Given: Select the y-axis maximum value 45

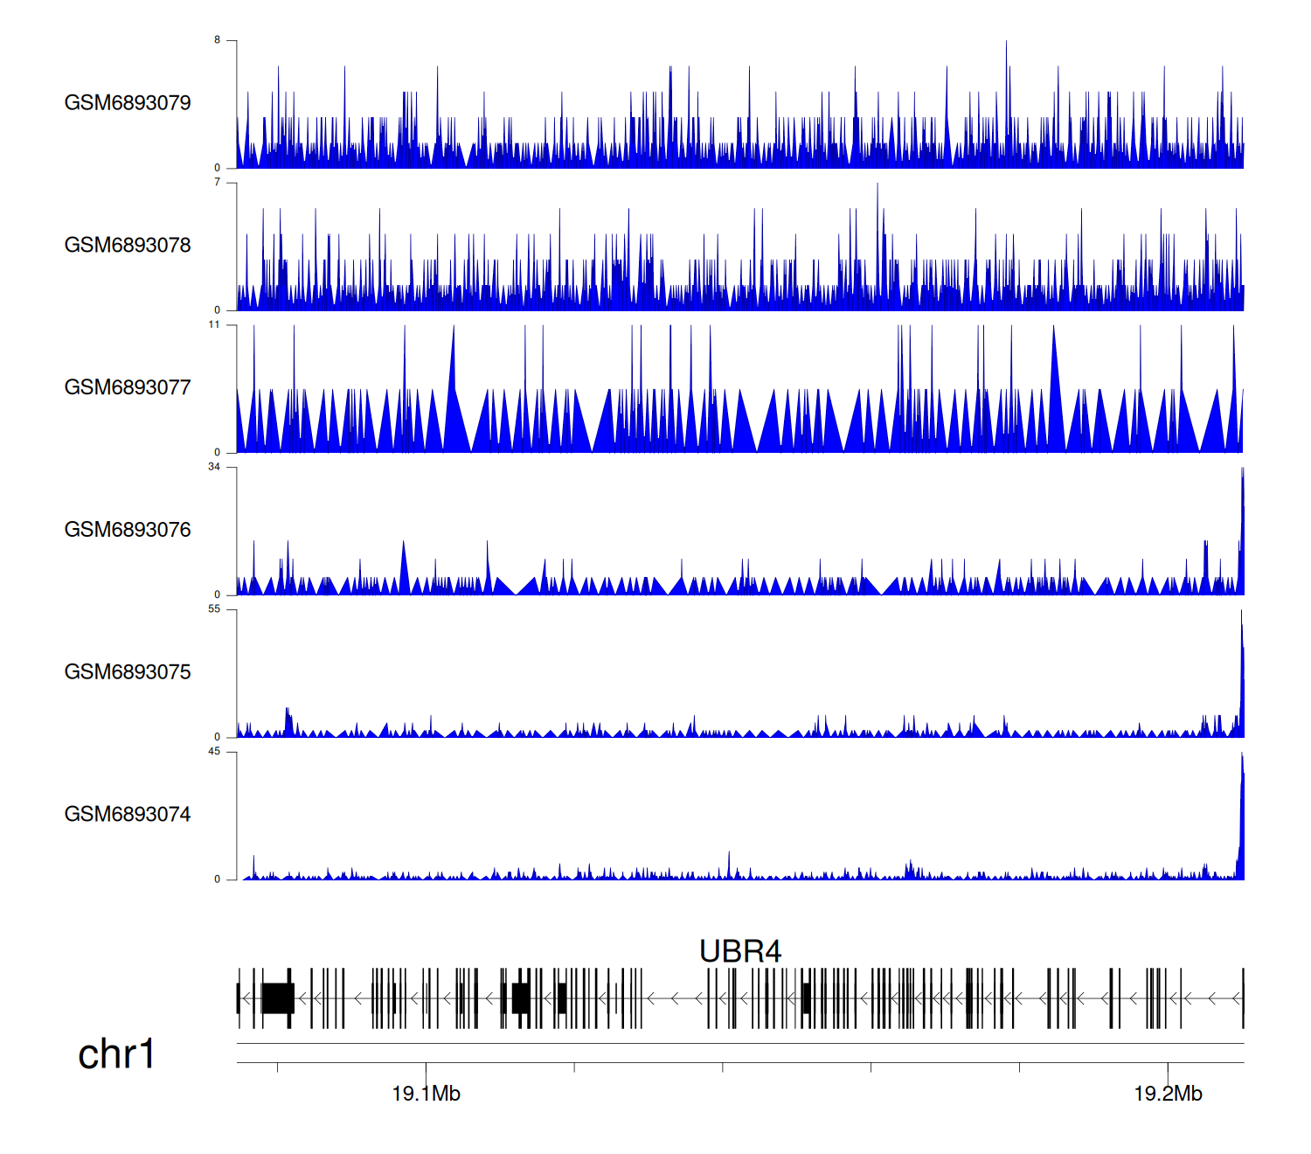Looking at the screenshot, I should [214, 752].
